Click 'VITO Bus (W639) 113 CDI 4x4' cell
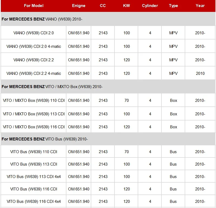The image size is (216, 208). coord(33,176)
